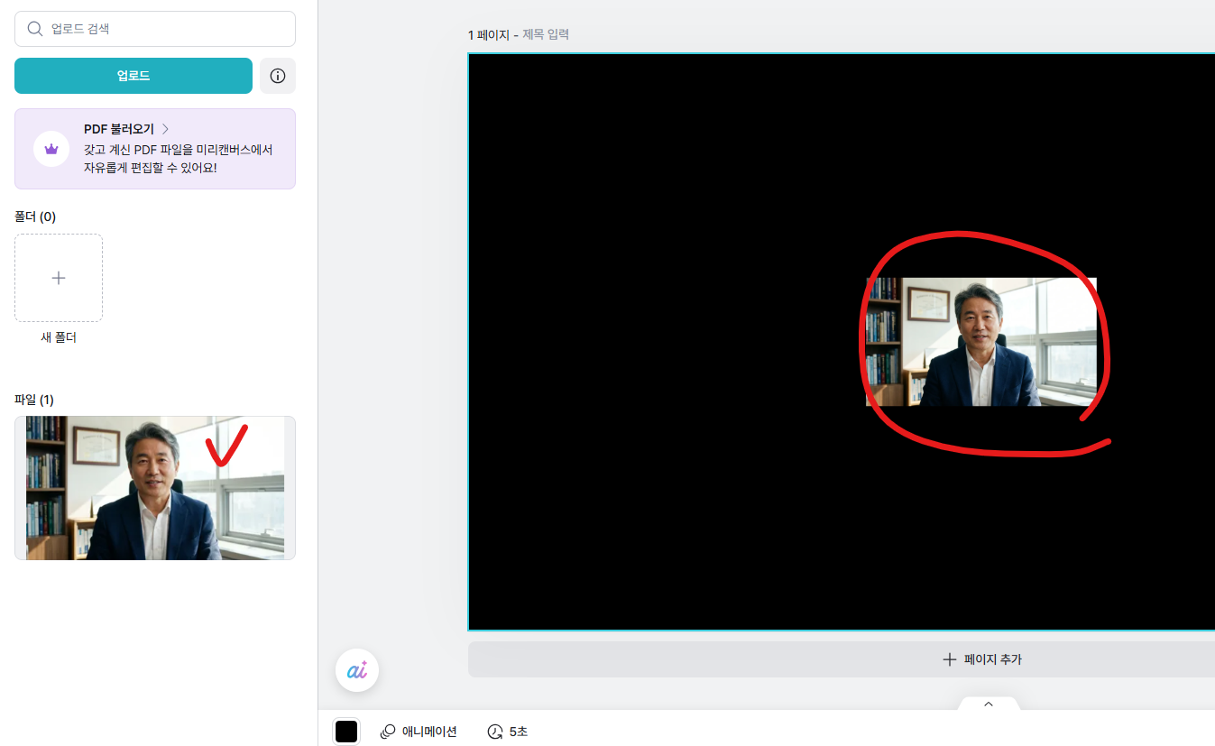This screenshot has height=746, width=1215.
Task: Click the upload search magnifier icon
Action: point(35,29)
